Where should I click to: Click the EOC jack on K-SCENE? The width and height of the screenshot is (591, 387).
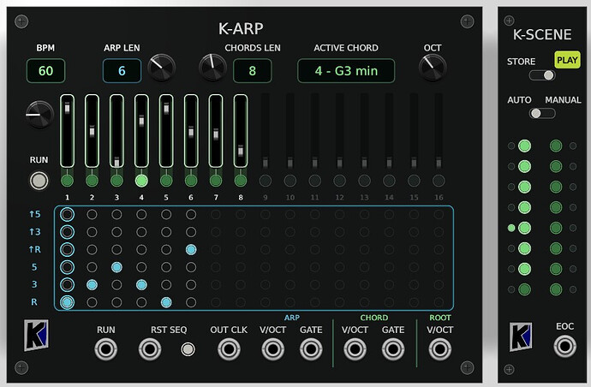(x=564, y=346)
